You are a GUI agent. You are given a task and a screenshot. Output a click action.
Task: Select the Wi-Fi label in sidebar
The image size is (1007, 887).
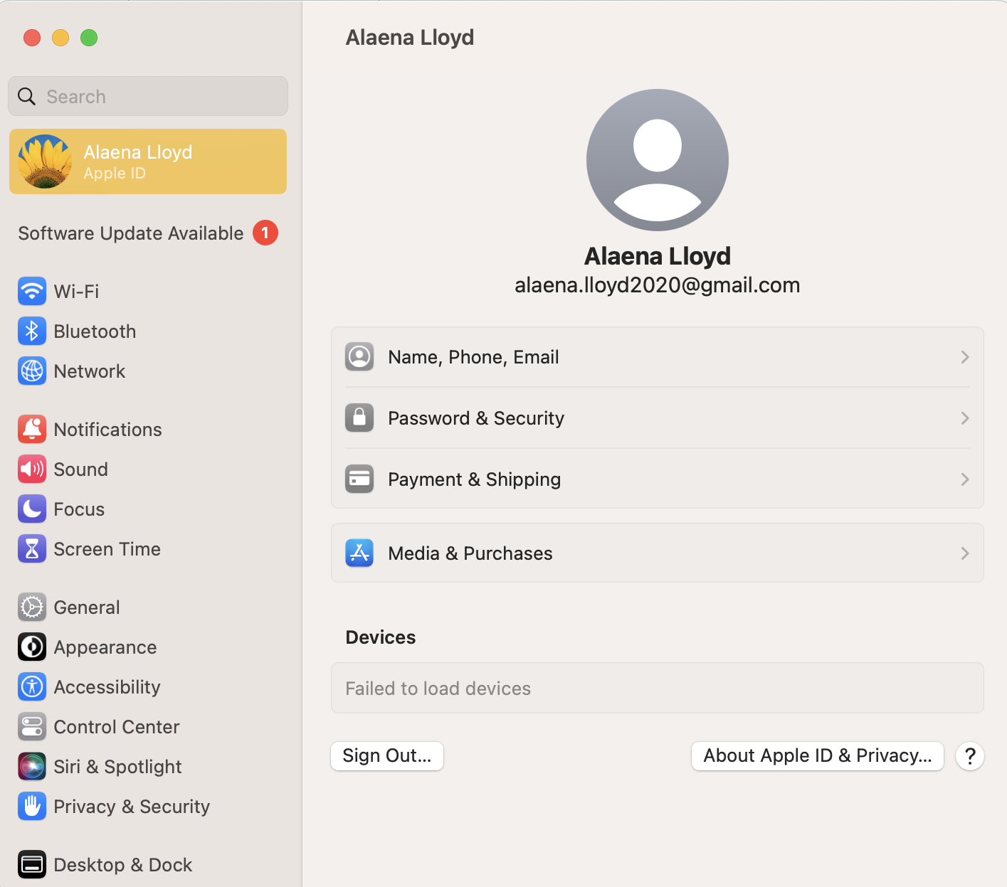(76, 292)
